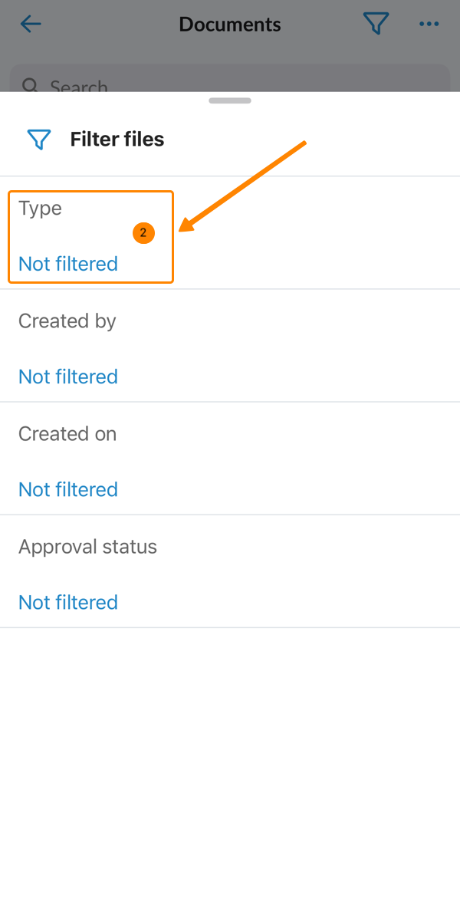The height and width of the screenshot is (911, 460).
Task: Tap the Created on filter label
Action: click(67, 434)
